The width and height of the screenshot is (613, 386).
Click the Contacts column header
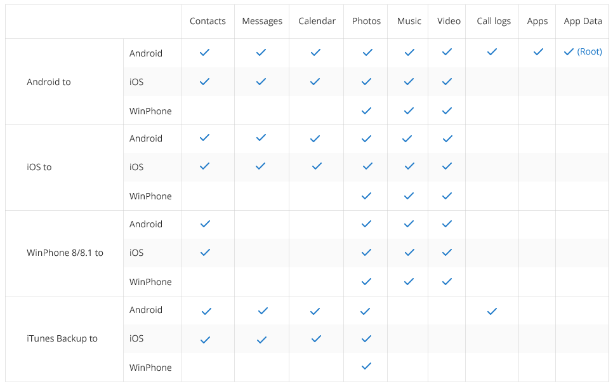coord(208,21)
